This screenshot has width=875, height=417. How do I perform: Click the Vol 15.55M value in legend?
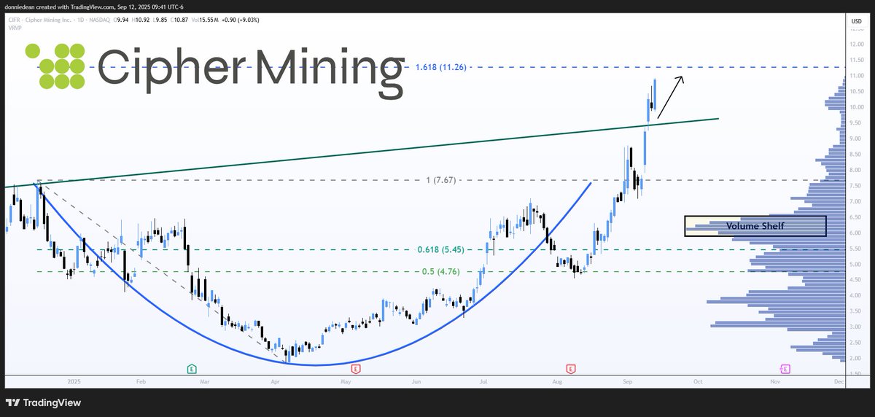pyautogui.click(x=203, y=21)
